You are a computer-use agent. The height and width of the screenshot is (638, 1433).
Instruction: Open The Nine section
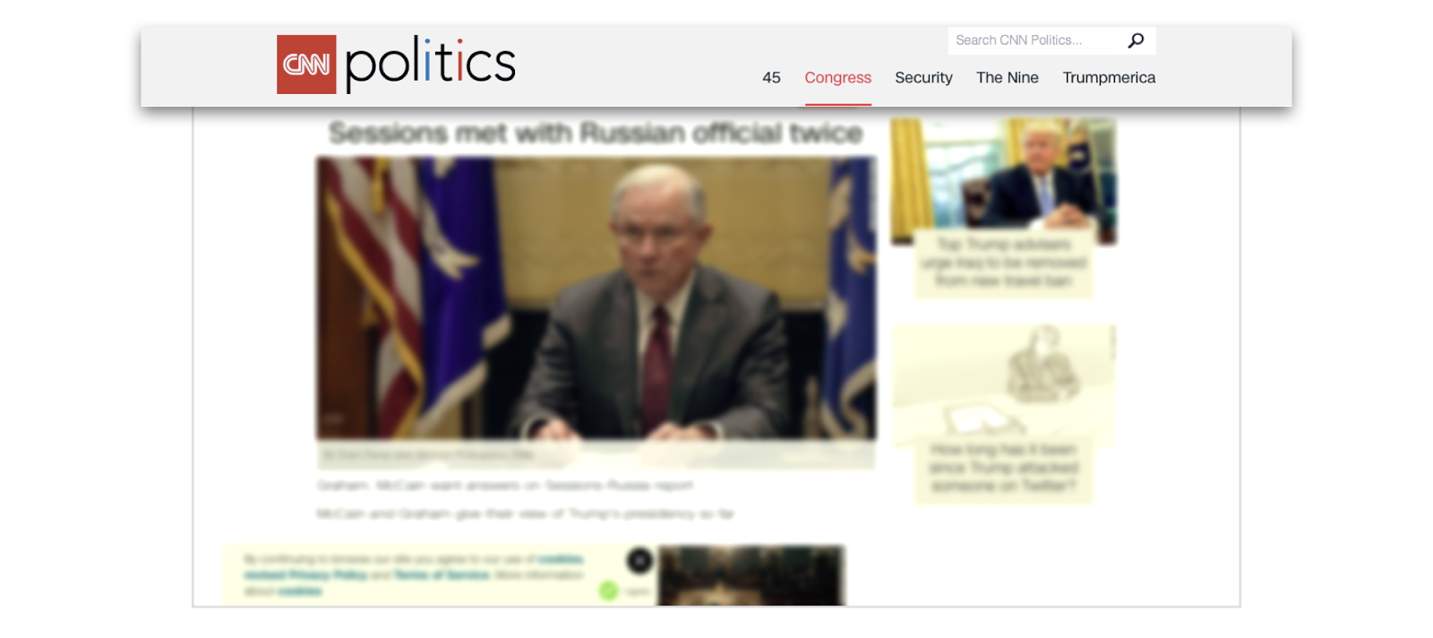1008,78
